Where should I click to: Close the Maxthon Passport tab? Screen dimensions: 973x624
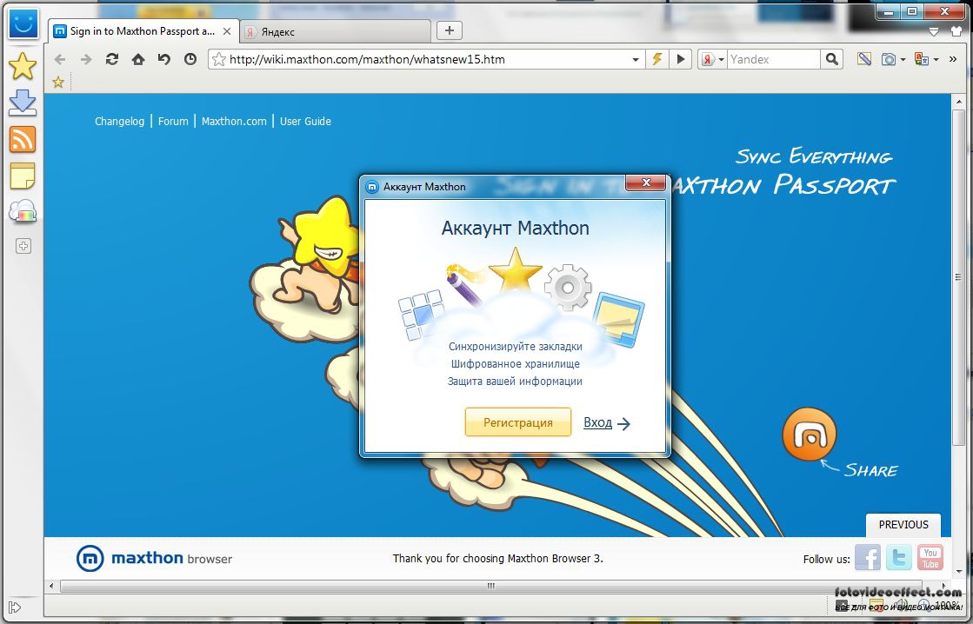pyautogui.click(x=227, y=31)
